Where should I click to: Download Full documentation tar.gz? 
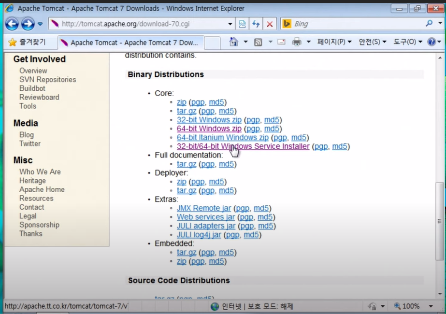tap(187, 164)
